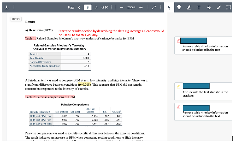Screen dimensions: 236x143
Task: Click 'Degree Of Freedom' row label
Action: pyautogui.click(x=40, y=62)
